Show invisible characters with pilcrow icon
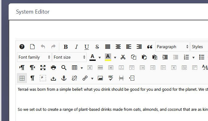This screenshot has height=121, width=208. click(x=32, y=78)
